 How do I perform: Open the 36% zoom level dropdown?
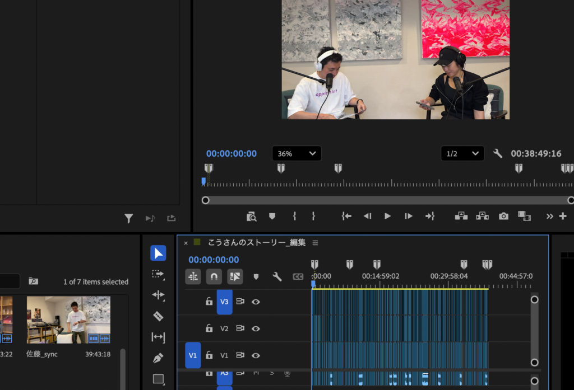[297, 153]
